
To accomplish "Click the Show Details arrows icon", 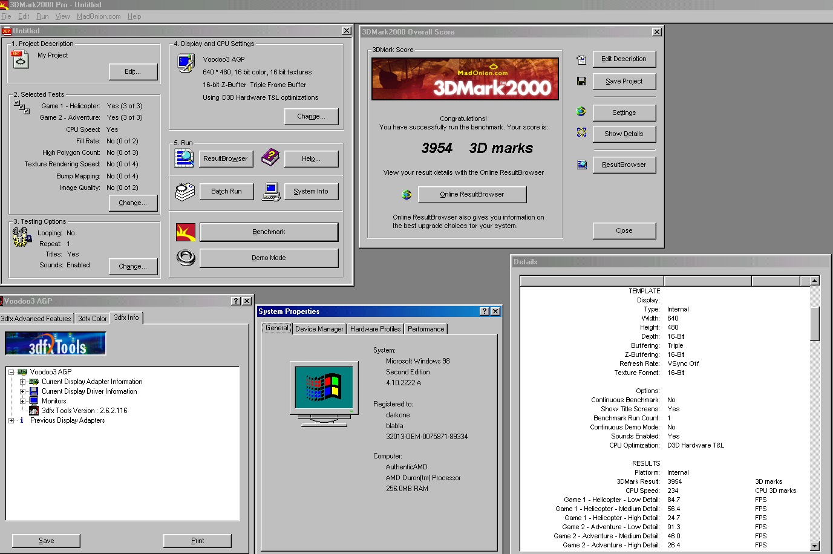I will click(581, 132).
